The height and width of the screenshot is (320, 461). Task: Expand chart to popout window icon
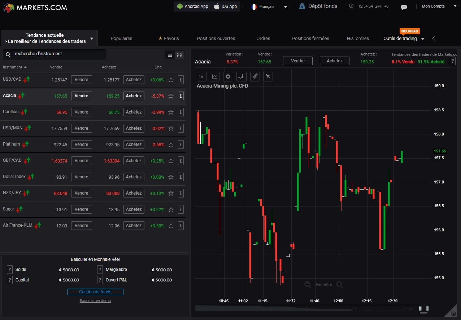pyautogui.click(x=453, y=313)
